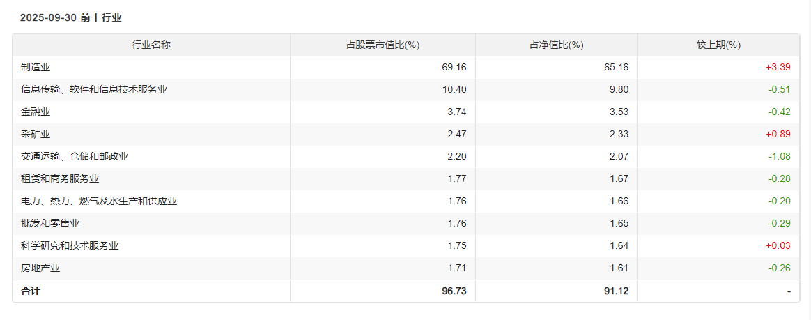Select the 金融业 industry cell
This screenshot has height=320, width=811.
(36, 112)
